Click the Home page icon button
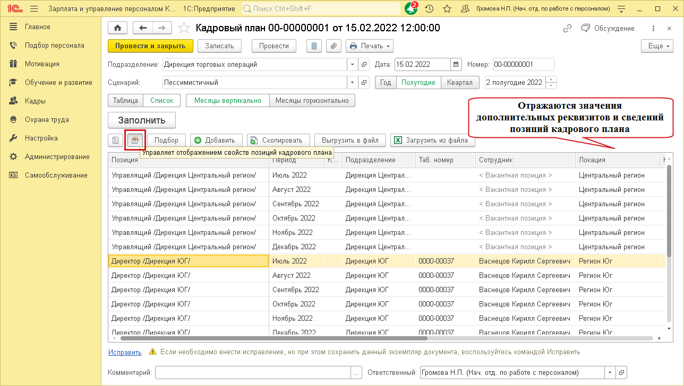The image size is (684, 386). [x=117, y=28]
